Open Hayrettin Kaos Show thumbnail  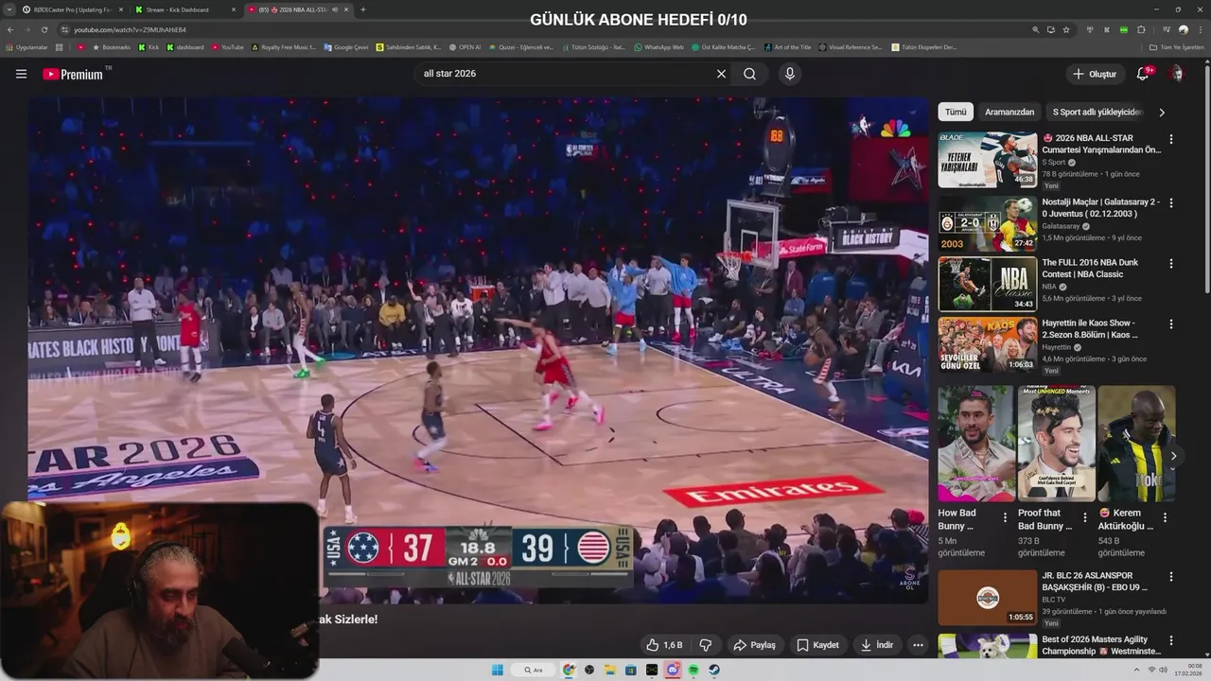[988, 344]
